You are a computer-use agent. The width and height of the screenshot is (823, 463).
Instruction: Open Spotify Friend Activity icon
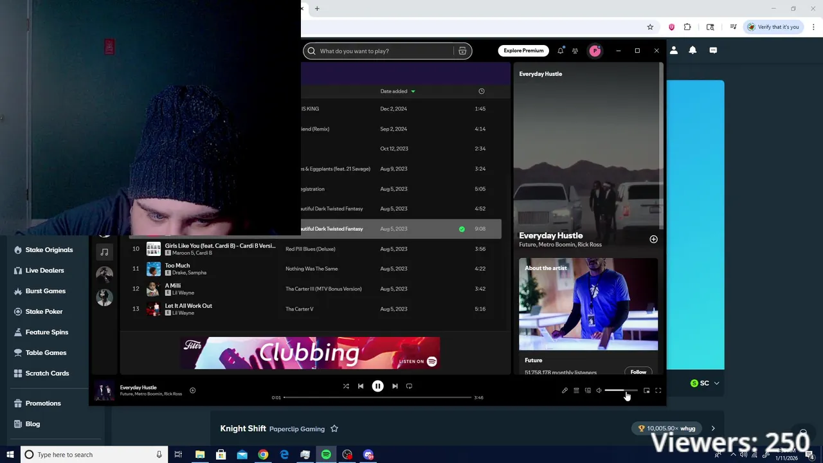click(x=575, y=51)
